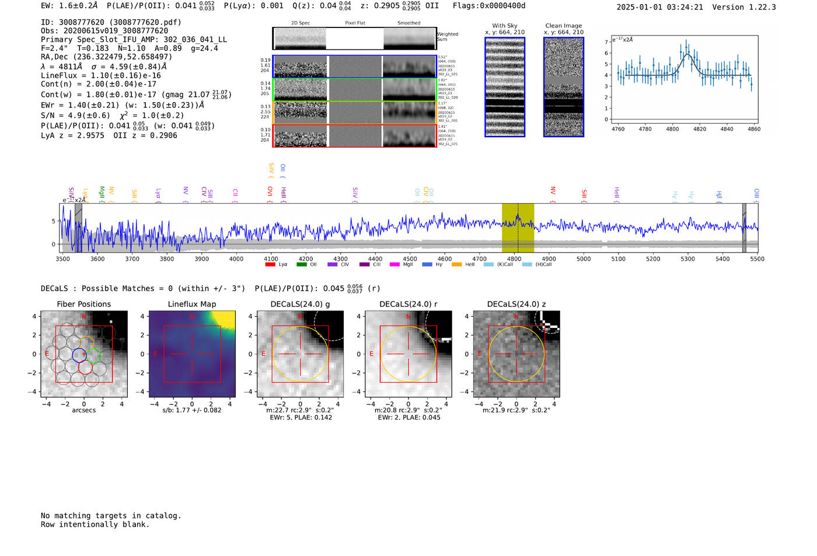Click the '2025-01-01 03:24:21' timestamp
The height and width of the screenshot is (556, 817).
[660, 7]
